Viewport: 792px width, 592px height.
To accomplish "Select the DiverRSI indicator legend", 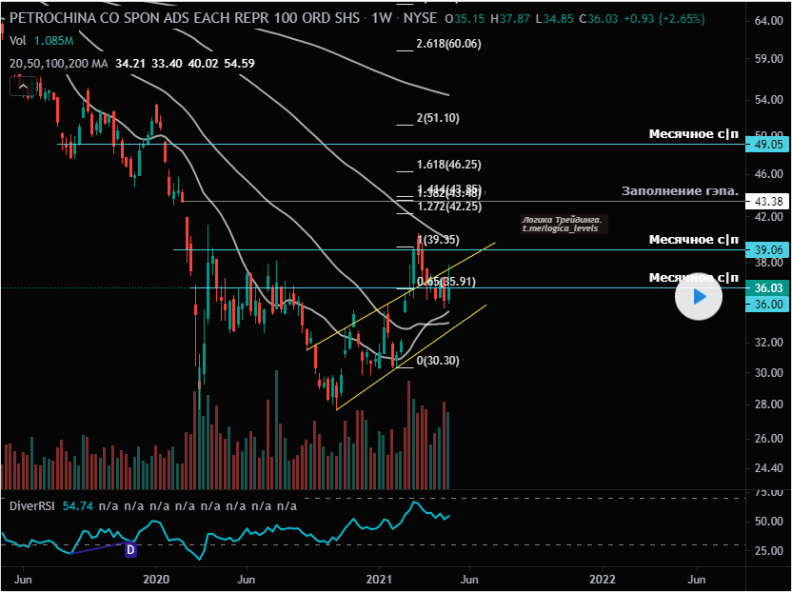I will 33,506.
